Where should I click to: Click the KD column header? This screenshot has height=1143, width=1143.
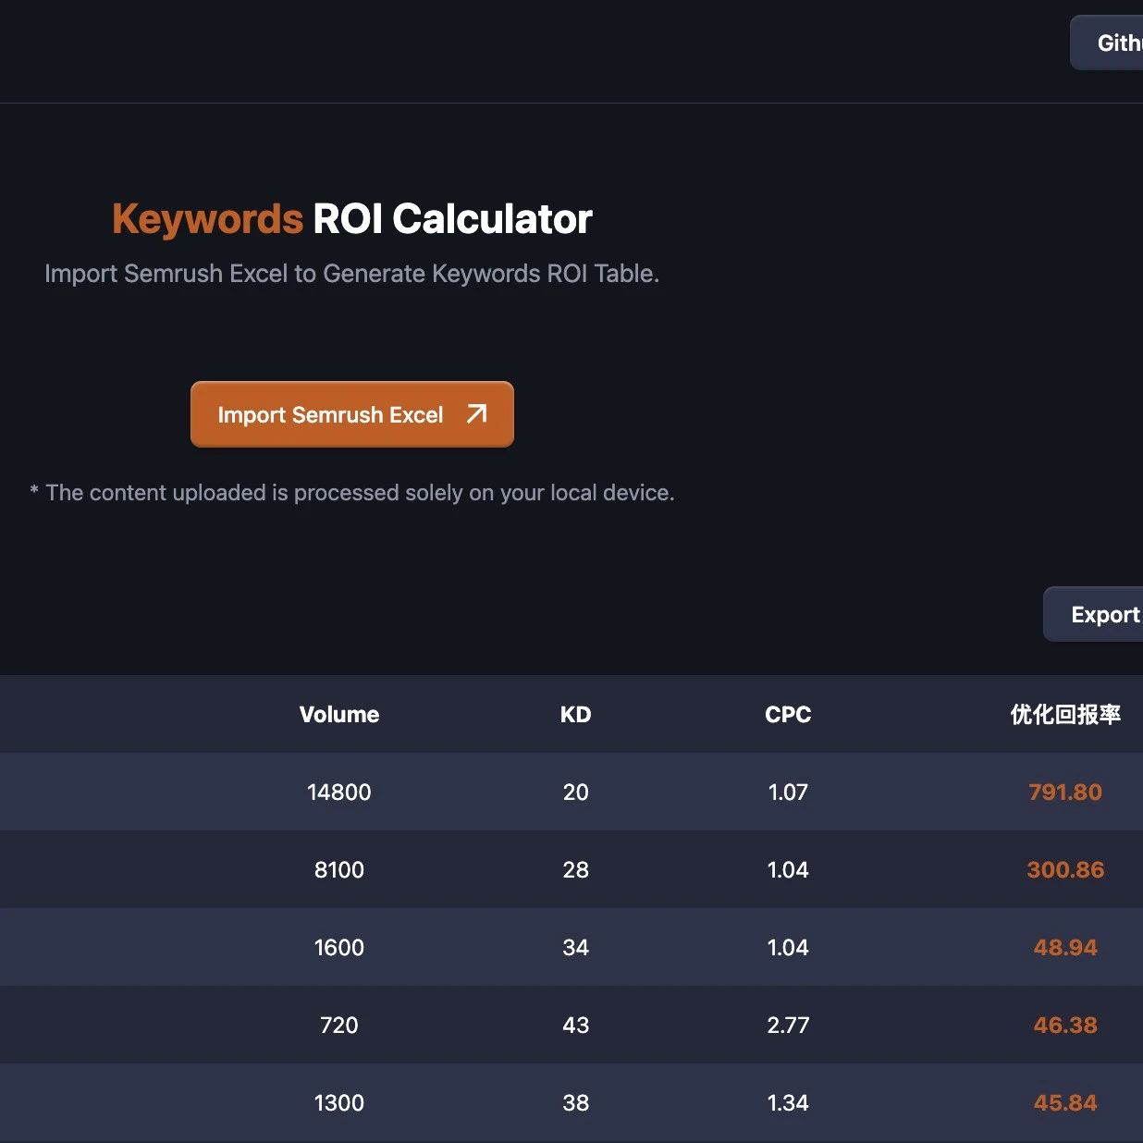click(575, 714)
